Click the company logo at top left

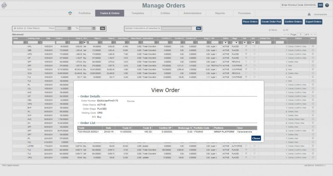5,6
